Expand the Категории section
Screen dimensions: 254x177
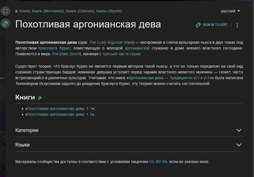(x=129, y=130)
